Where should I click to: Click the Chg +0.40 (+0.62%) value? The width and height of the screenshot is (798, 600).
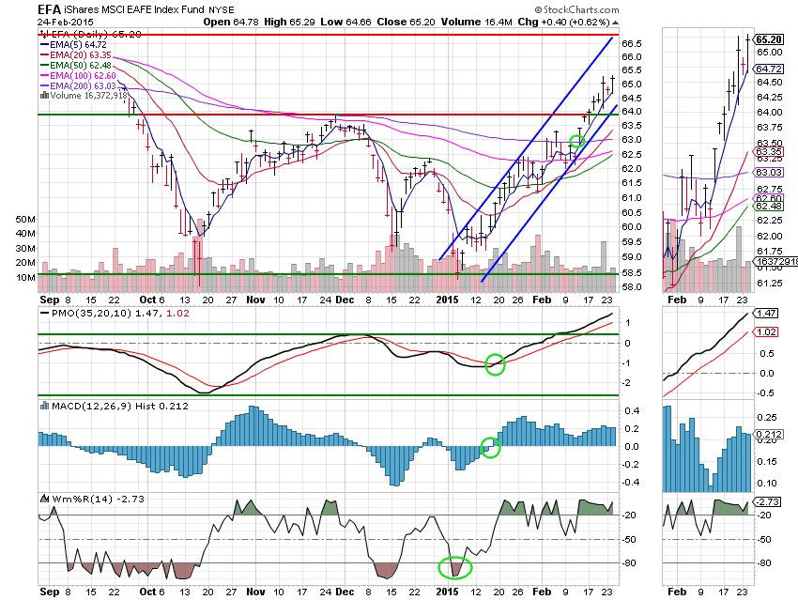(563, 23)
